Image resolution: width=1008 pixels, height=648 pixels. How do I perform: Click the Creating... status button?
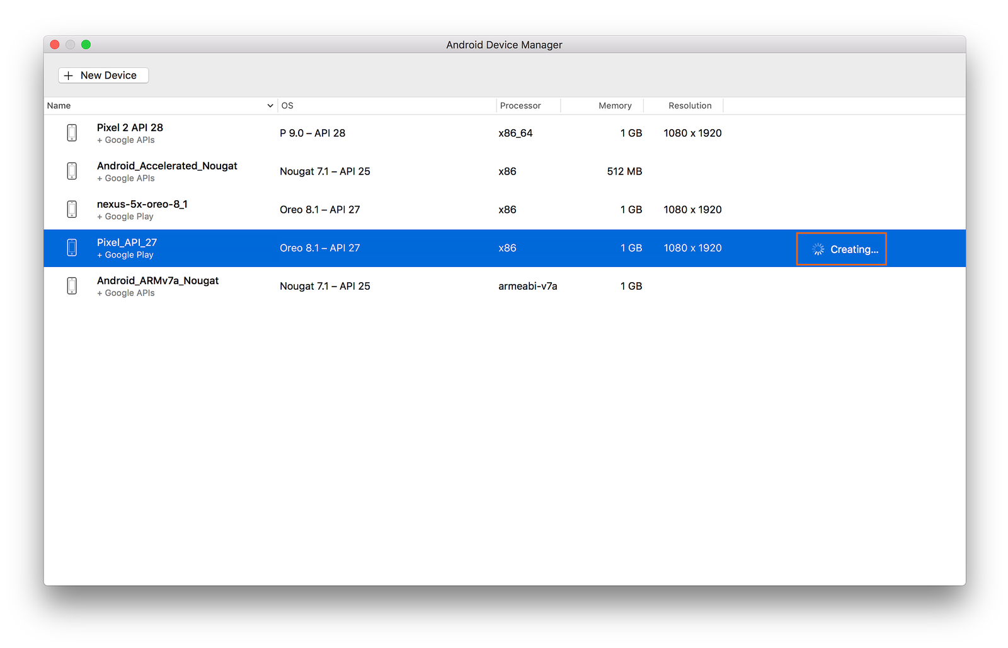[x=842, y=249]
